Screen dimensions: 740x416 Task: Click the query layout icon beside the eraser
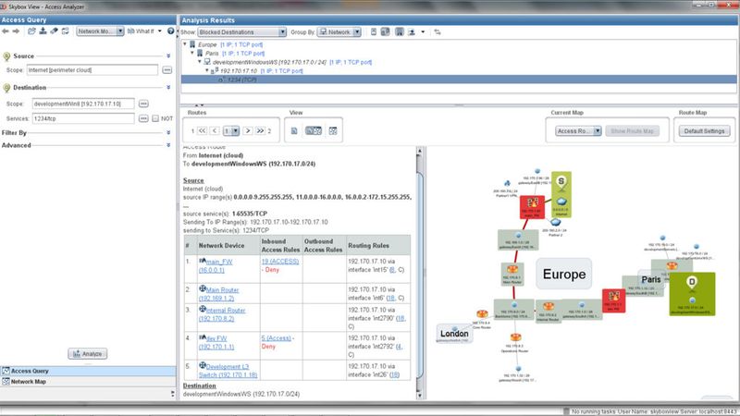coord(65,31)
